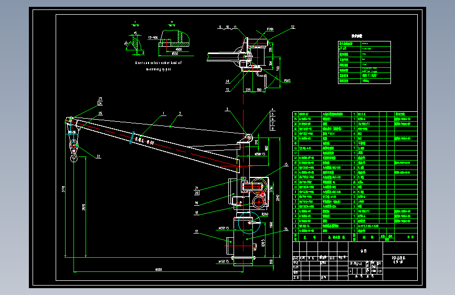
Task: Click part callout number 1 on the boom
Action: (163, 113)
